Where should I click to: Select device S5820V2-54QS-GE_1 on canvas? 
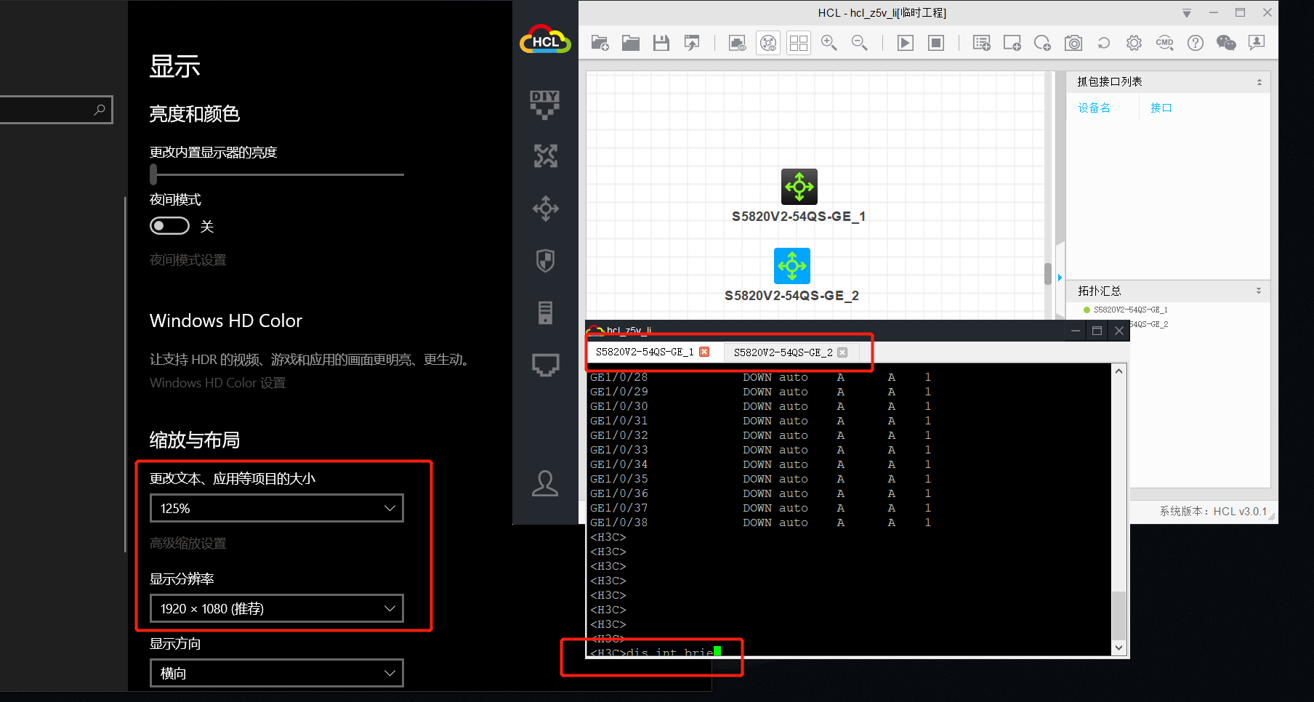799,187
